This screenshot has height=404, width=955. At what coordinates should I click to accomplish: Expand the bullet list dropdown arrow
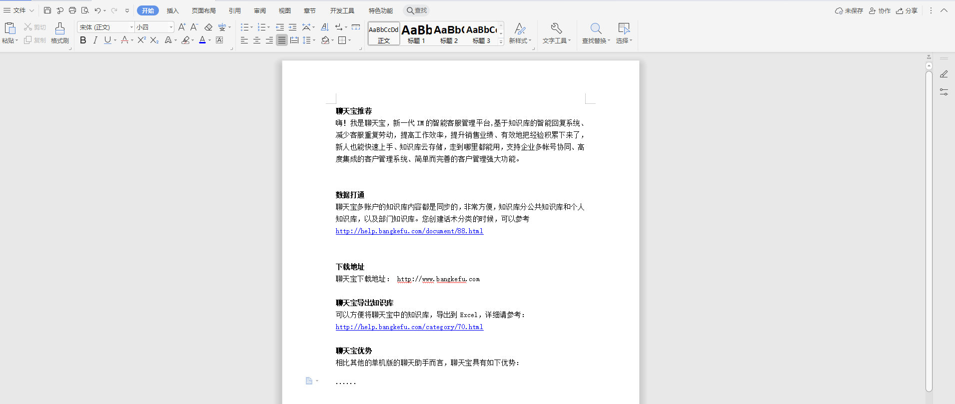point(251,27)
